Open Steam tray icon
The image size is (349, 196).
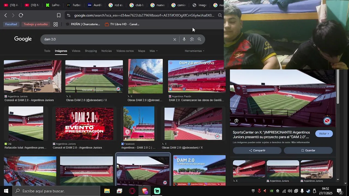click(x=308, y=191)
